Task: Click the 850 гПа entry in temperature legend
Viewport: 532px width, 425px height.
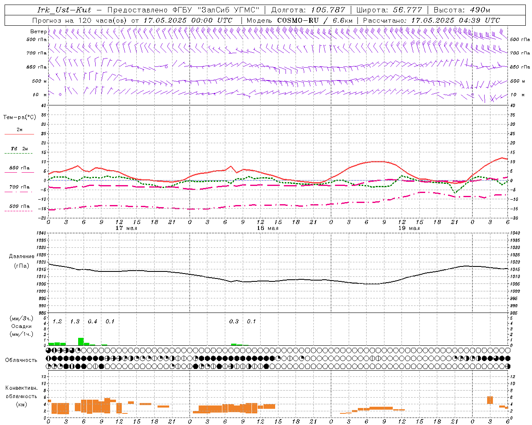Action: (20, 168)
